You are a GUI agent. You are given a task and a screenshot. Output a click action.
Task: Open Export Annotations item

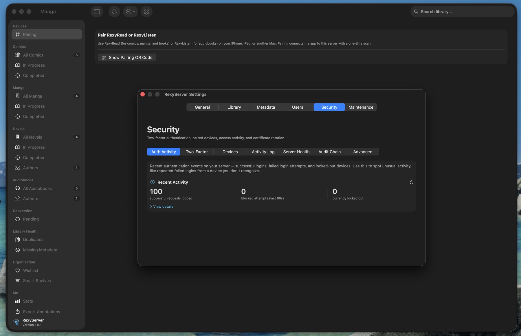47,312
